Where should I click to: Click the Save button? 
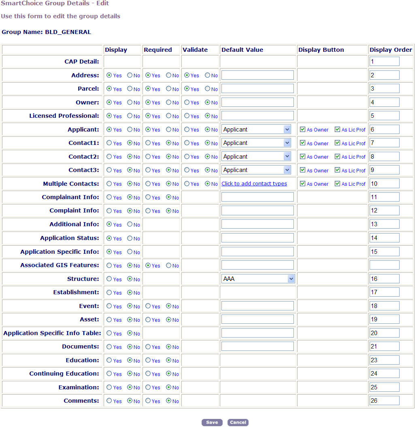(212, 423)
